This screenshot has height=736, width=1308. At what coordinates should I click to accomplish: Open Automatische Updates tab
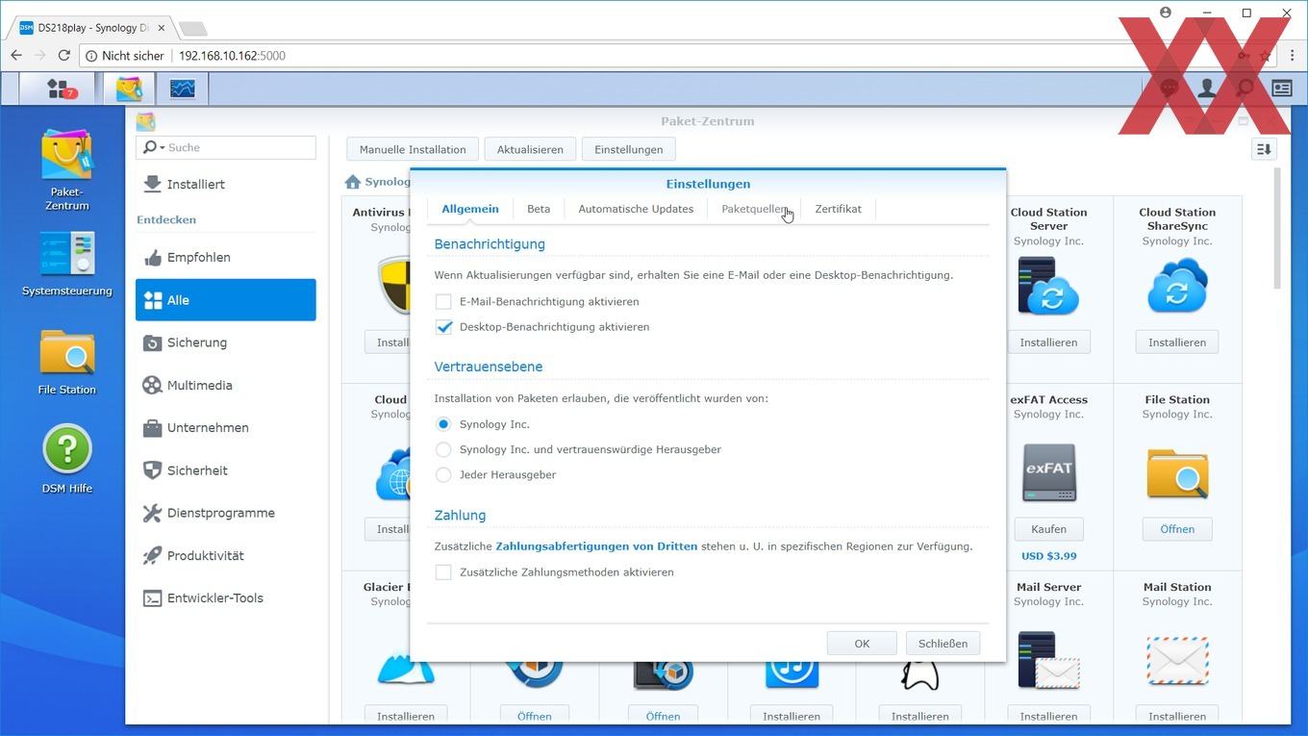coord(636,209)
